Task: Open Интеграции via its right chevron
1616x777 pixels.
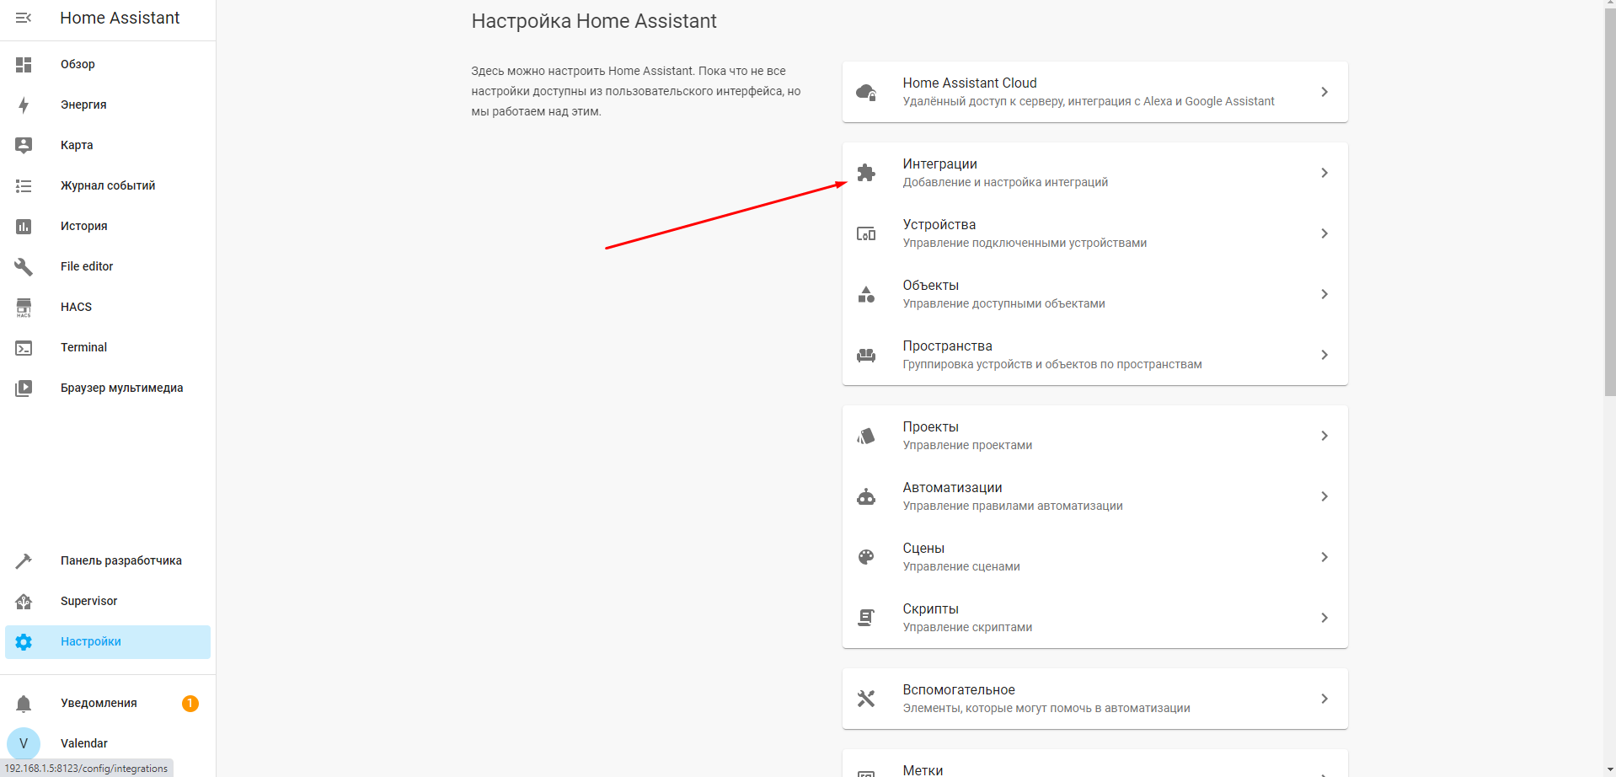Action: click(x=1324, y=173)
